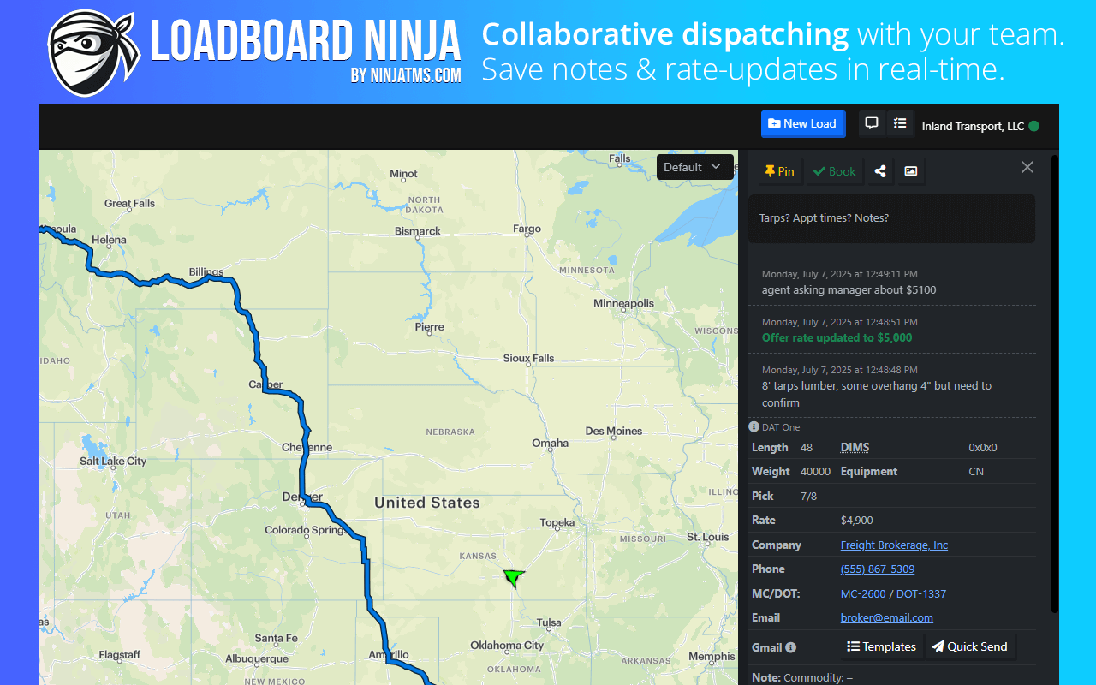The image size is (1096, 685).
Task: Open the Default map style dropdown
Action: pos(694,167)
